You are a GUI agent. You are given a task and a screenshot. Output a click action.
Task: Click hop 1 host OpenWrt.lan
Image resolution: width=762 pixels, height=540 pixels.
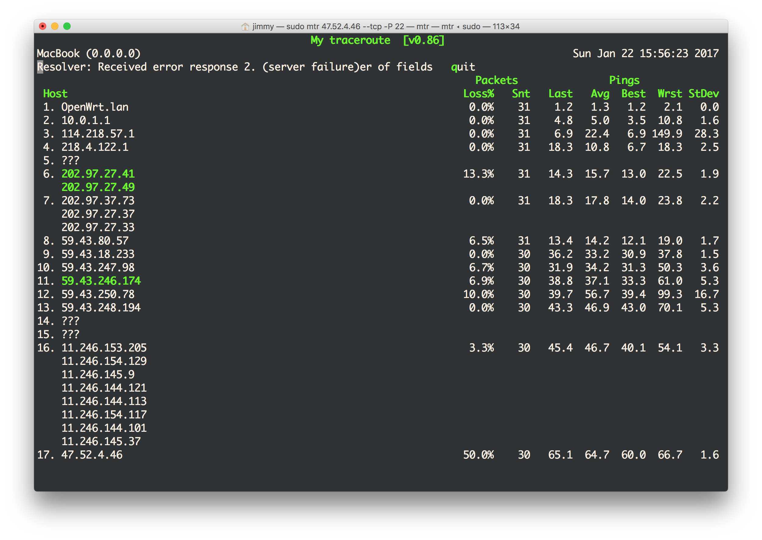coord(95,107)
